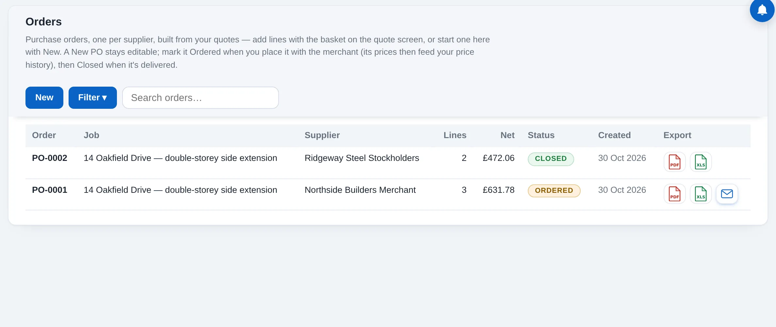Click the £472.06 net amount
The width and height of the screenshot is (776, 327).
tap(498, 158)
